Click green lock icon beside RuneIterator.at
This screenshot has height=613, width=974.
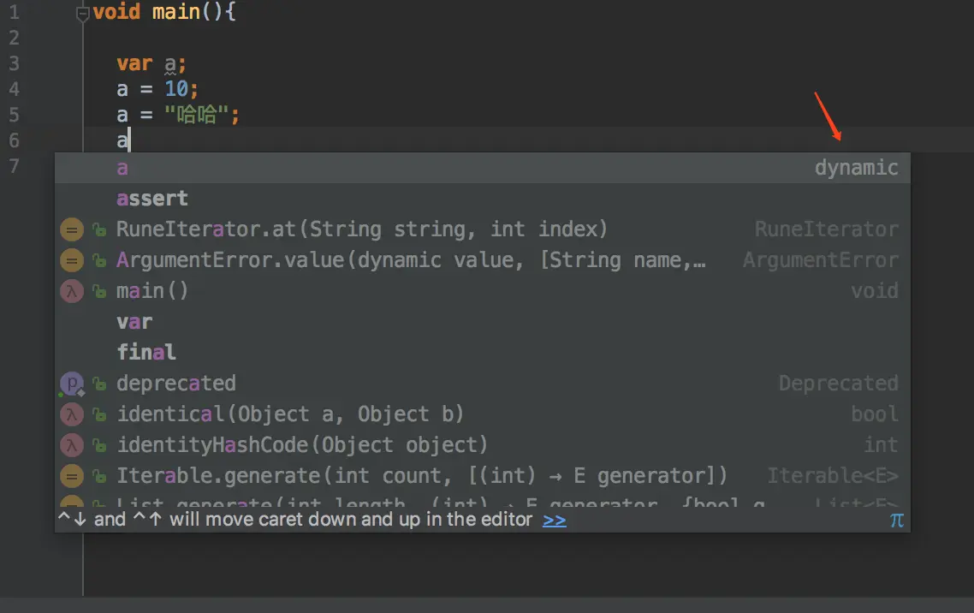99,229
